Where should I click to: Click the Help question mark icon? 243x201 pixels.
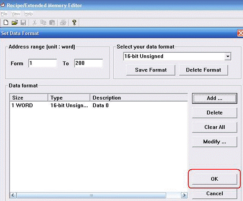click(74, 23)
